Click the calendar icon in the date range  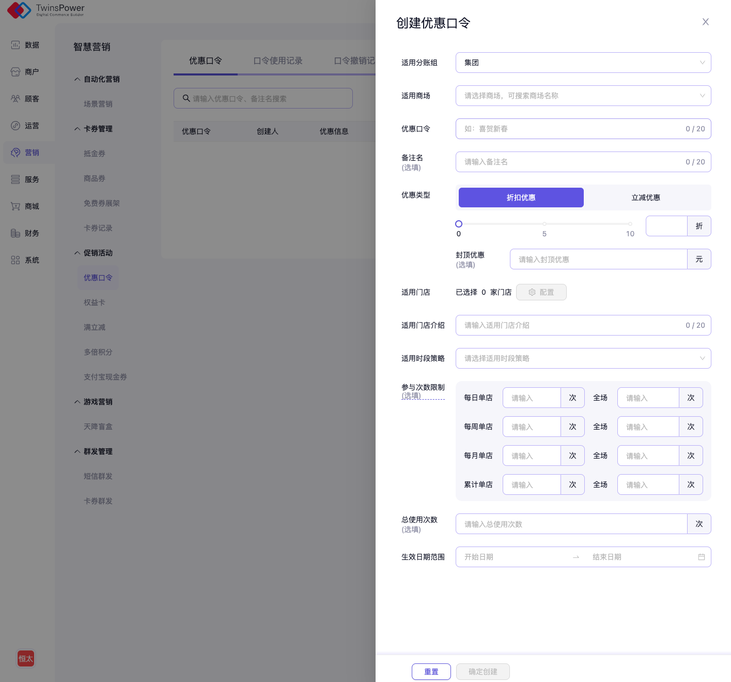point(701,557)
